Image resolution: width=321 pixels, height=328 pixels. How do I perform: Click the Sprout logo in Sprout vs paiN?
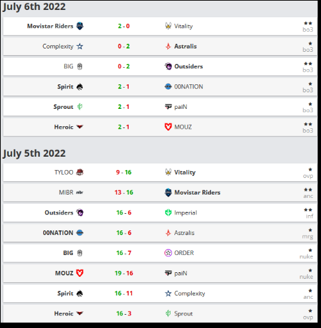80,107
